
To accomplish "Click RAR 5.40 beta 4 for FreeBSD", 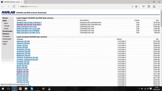I will [x=28, y=31].
